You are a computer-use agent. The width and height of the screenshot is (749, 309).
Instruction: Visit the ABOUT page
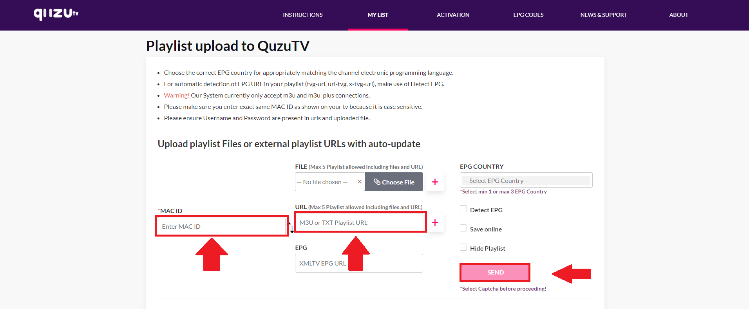(678, 15)
